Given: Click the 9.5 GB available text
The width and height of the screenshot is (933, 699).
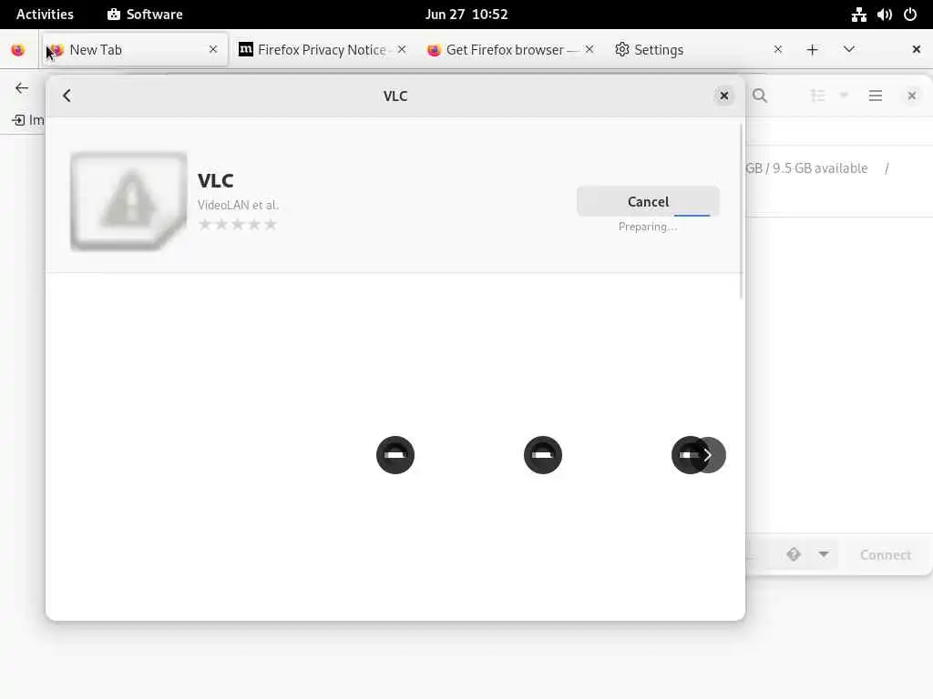Looking at the screenshot, I should click(820, 168).
